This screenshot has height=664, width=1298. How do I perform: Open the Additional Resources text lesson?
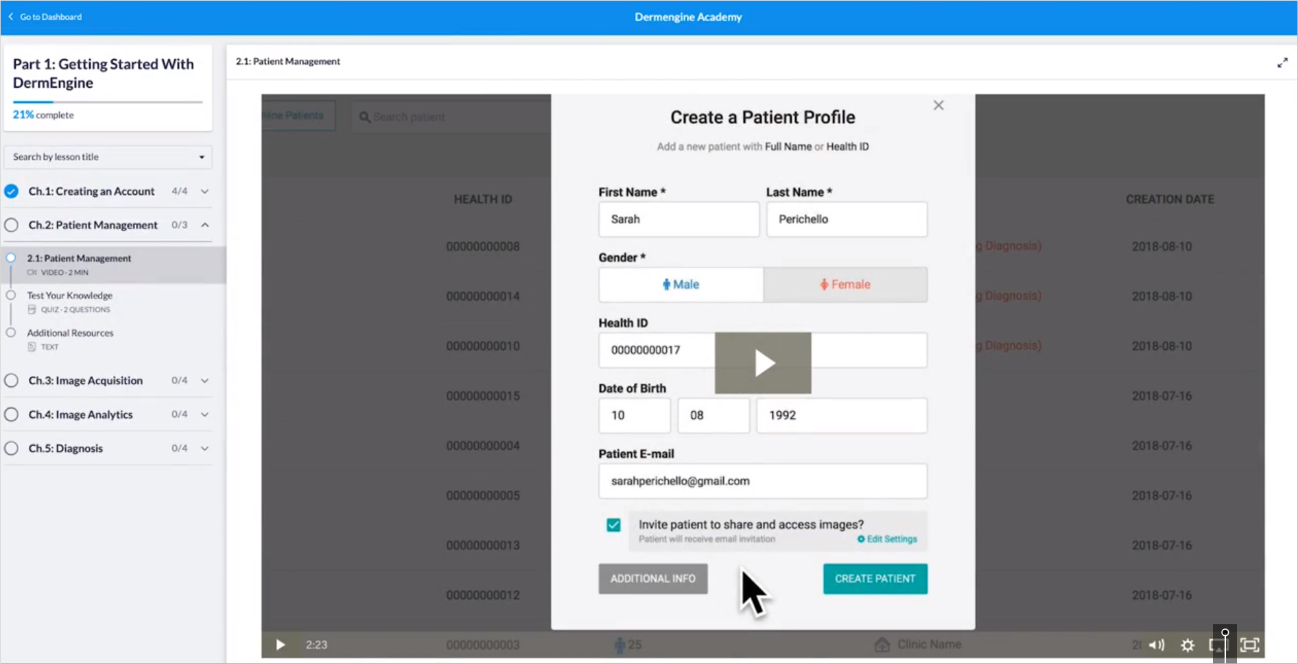(x=70, y=333)
